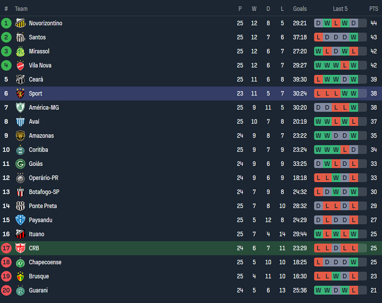382x303 pixels.
Task: Open the Ceará team name link
Action: point(36,79)
